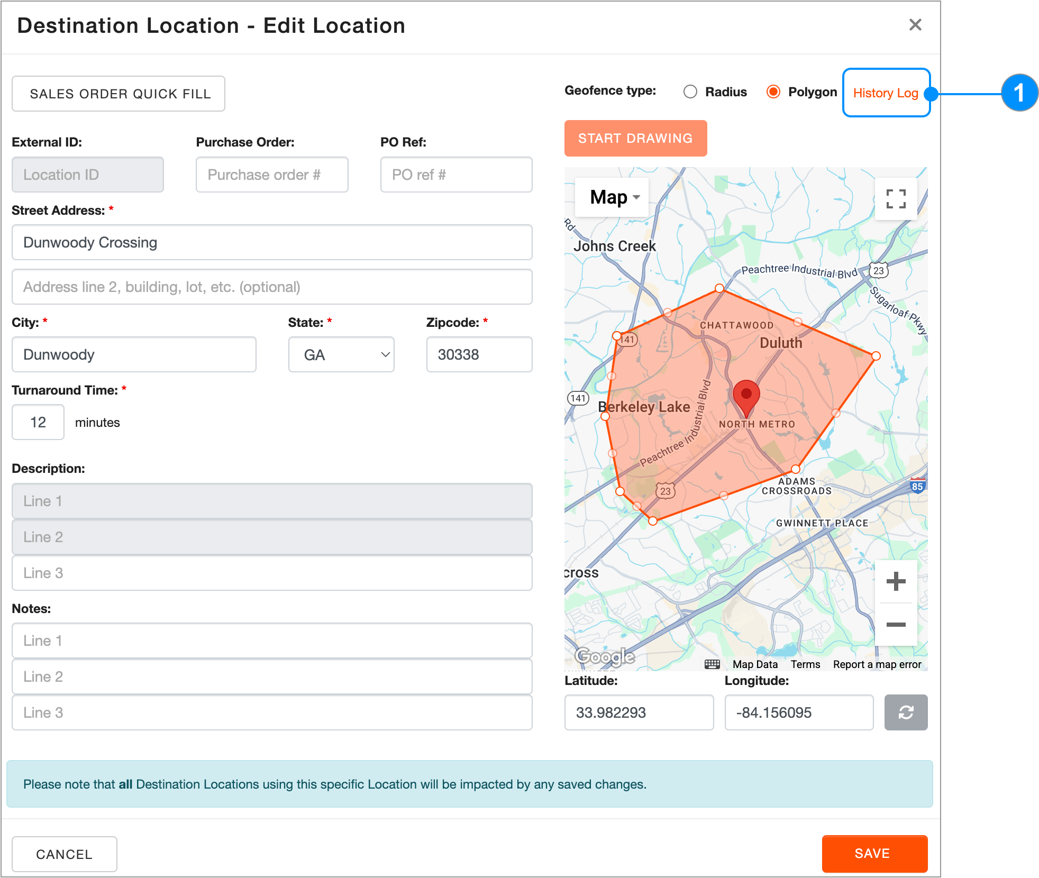The width and height of the screenshot is (1039, 878).
Task: Click the polygon's bottommost vertex handle
Action: 653,521
